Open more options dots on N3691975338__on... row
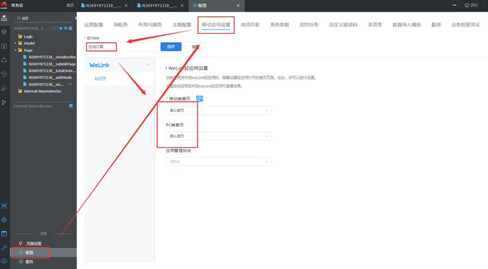The width and height of the screenshot is (488, 269). pos(70,84)
